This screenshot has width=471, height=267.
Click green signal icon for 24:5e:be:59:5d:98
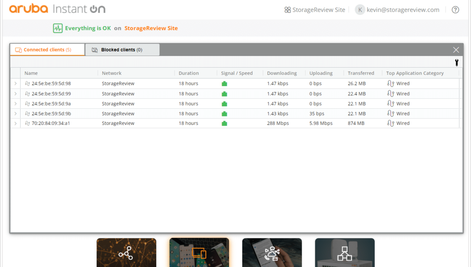(224, 84)
